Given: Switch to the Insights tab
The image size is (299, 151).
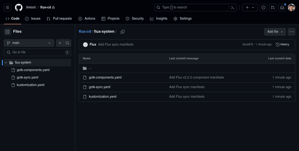Looking at the screenshot, I should 159,19.
